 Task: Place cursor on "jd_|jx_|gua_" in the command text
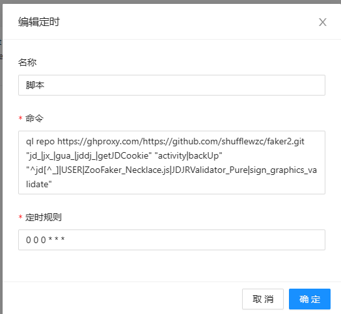pos(50,155)
